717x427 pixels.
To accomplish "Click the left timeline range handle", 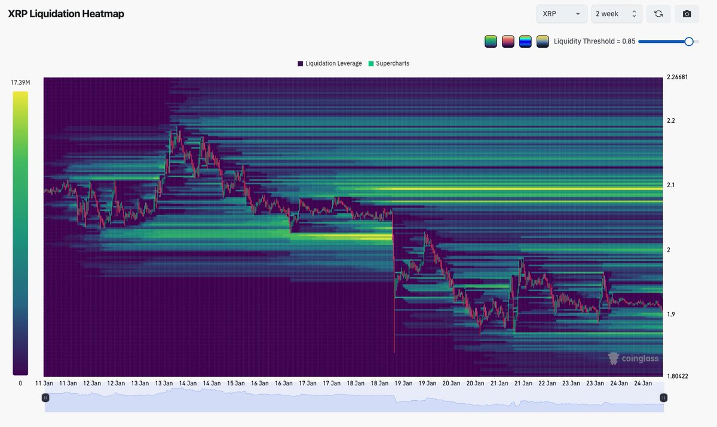I will [45, 398].
